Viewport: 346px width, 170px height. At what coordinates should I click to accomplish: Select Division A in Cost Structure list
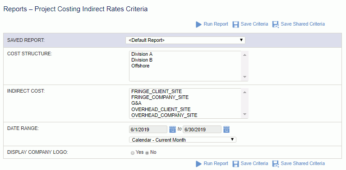click(142, 54)
